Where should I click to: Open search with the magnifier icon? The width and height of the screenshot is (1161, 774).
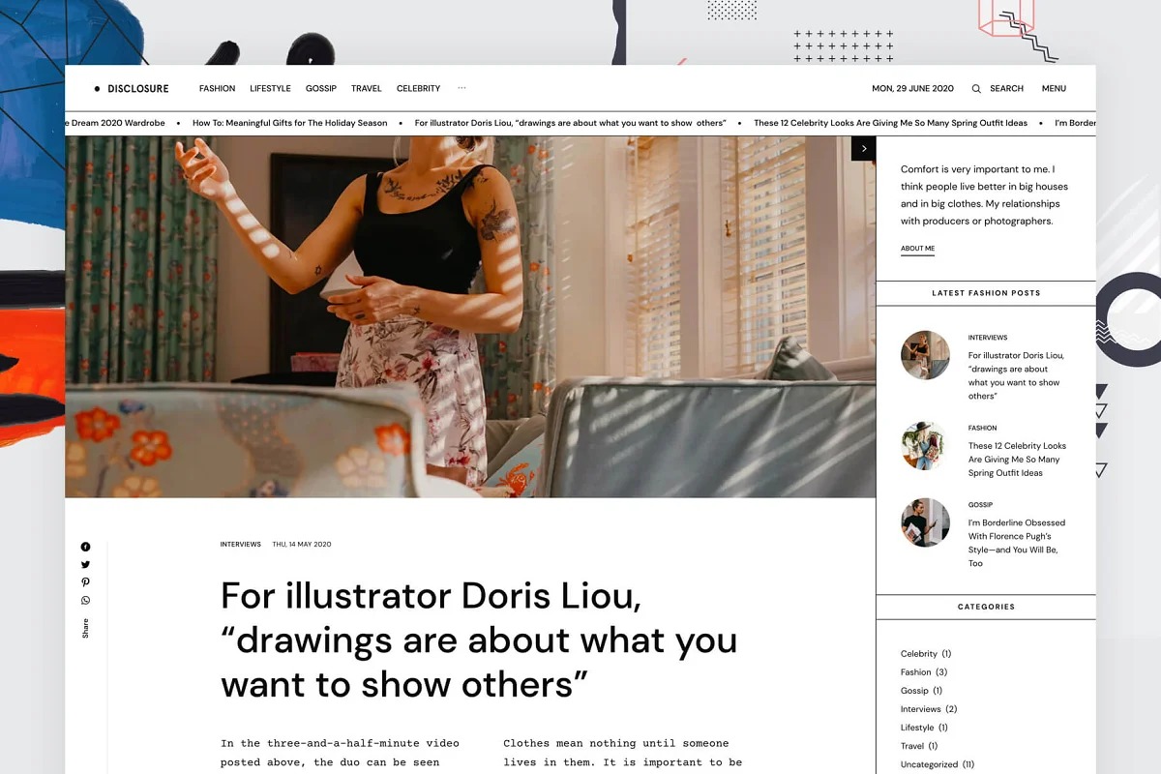coord(976,89)
